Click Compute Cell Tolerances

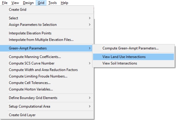30,83
